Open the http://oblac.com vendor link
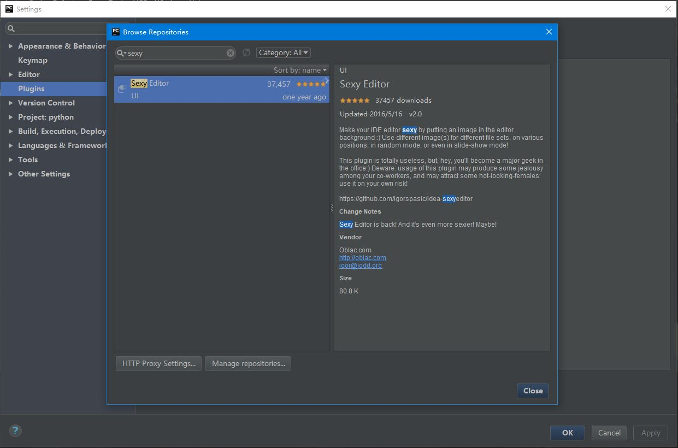 click(x=363, y=258)
